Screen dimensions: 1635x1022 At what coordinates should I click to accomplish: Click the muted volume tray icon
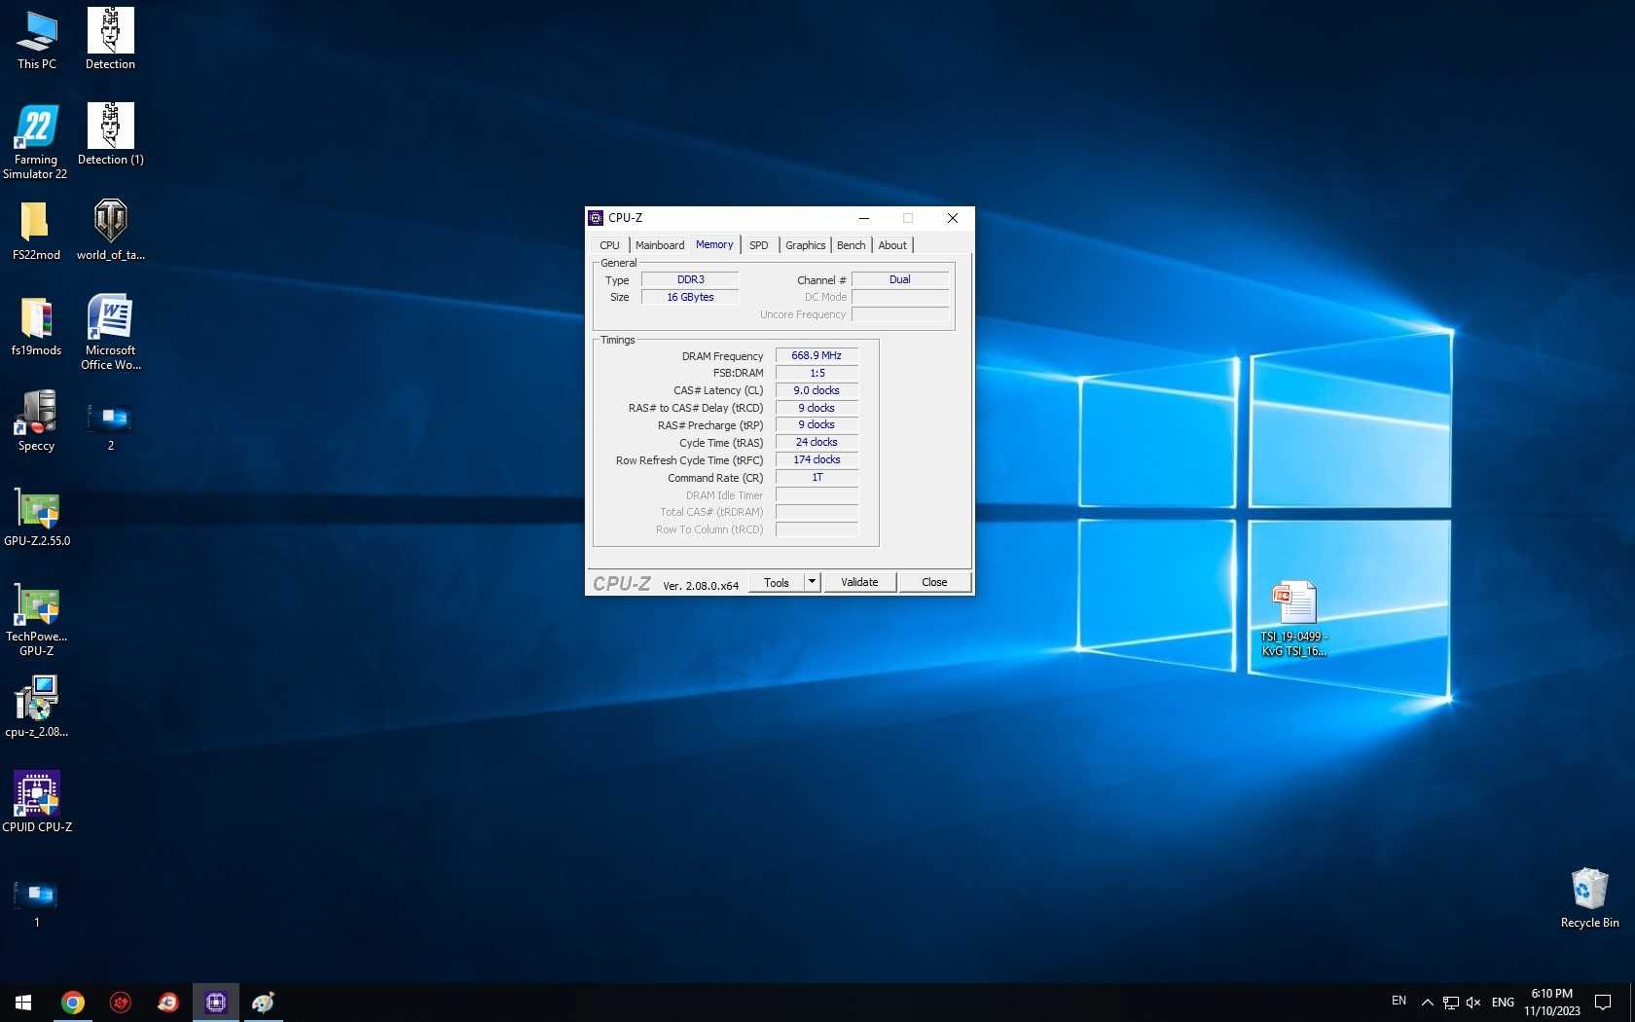(1473, 1002)
